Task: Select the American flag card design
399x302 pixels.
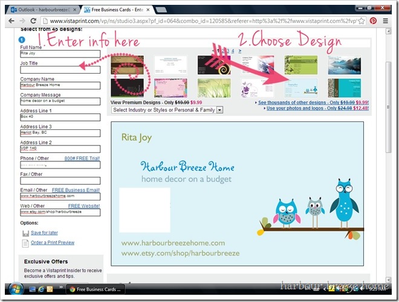Action: tap(258, 65)
